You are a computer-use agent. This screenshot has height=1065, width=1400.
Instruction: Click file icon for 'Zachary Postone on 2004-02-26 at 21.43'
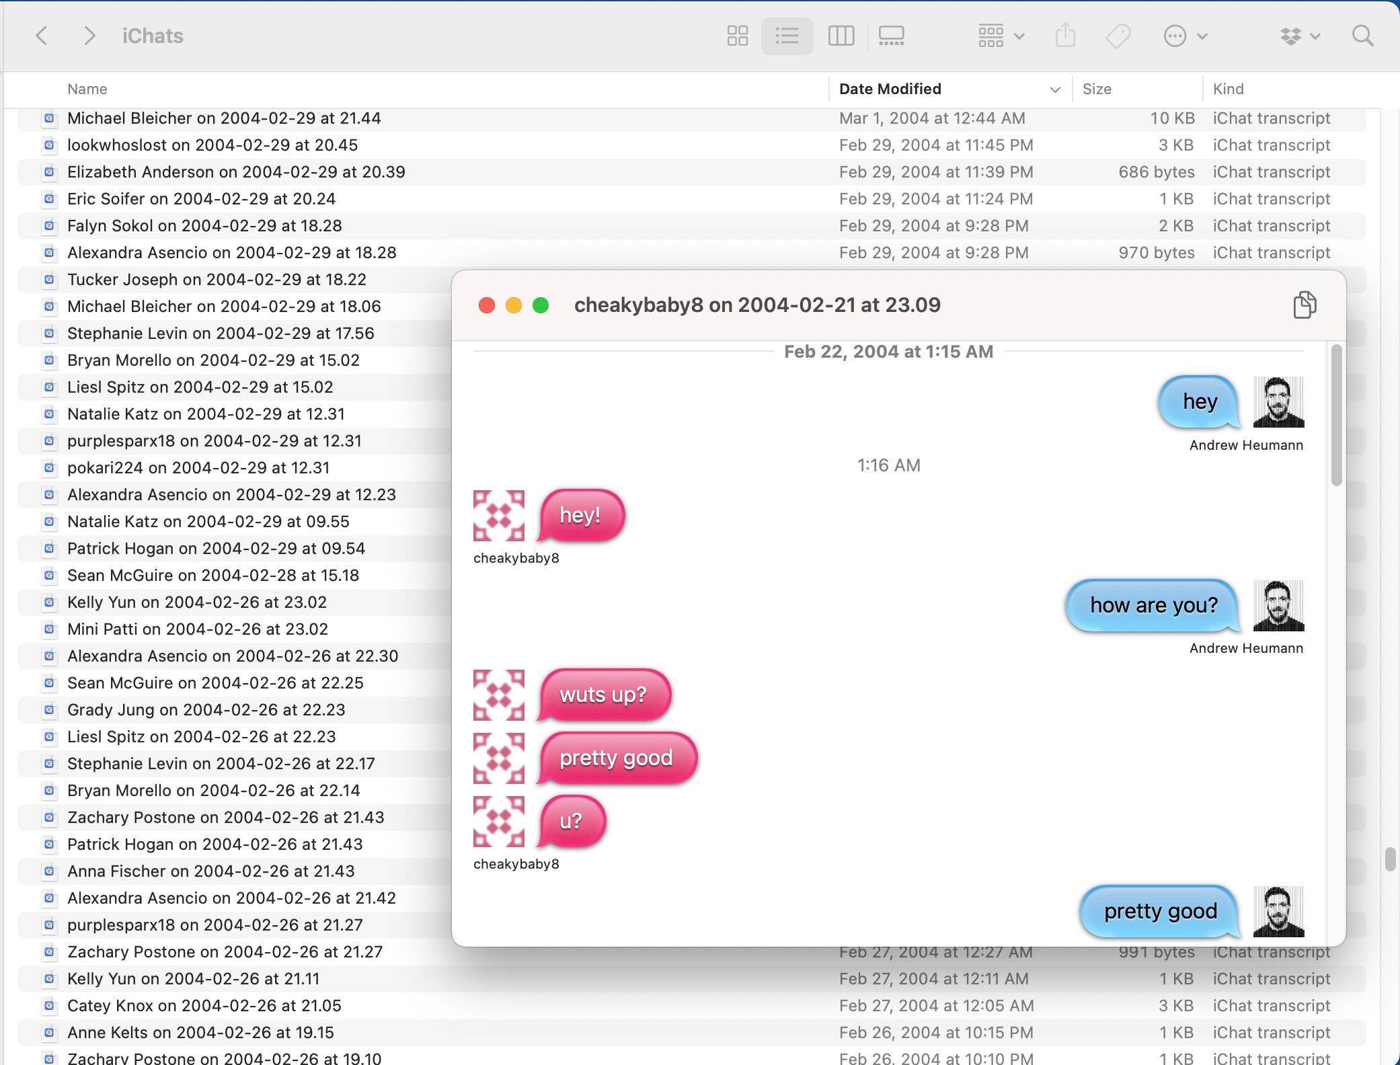(x=48, y=818)
